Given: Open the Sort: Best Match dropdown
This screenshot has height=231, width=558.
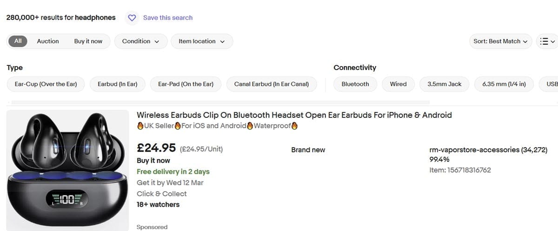Looking at the screenshot, I should [500, 41].
